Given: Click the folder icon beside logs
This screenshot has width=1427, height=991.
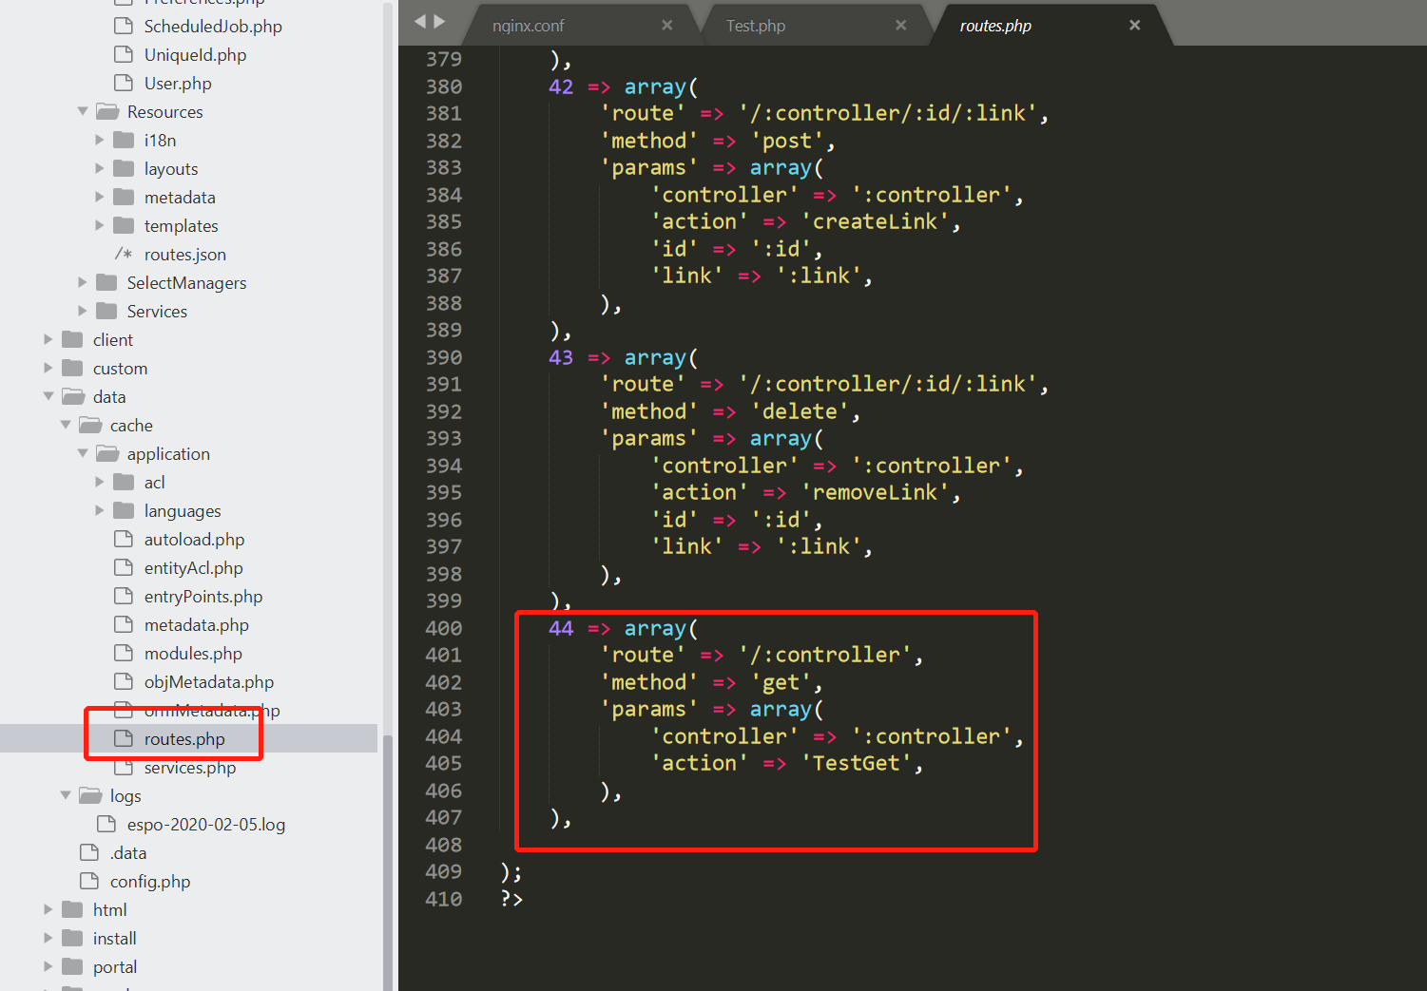Looking at the screenshot, I should (x=89, y=795).
